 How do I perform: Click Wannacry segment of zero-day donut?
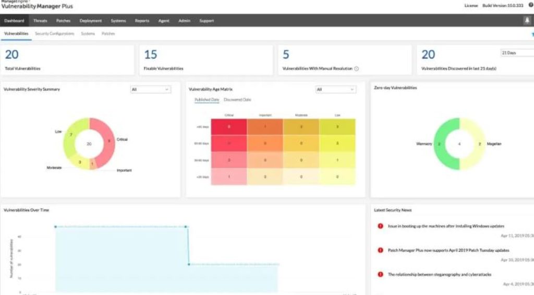coord(440,144)
